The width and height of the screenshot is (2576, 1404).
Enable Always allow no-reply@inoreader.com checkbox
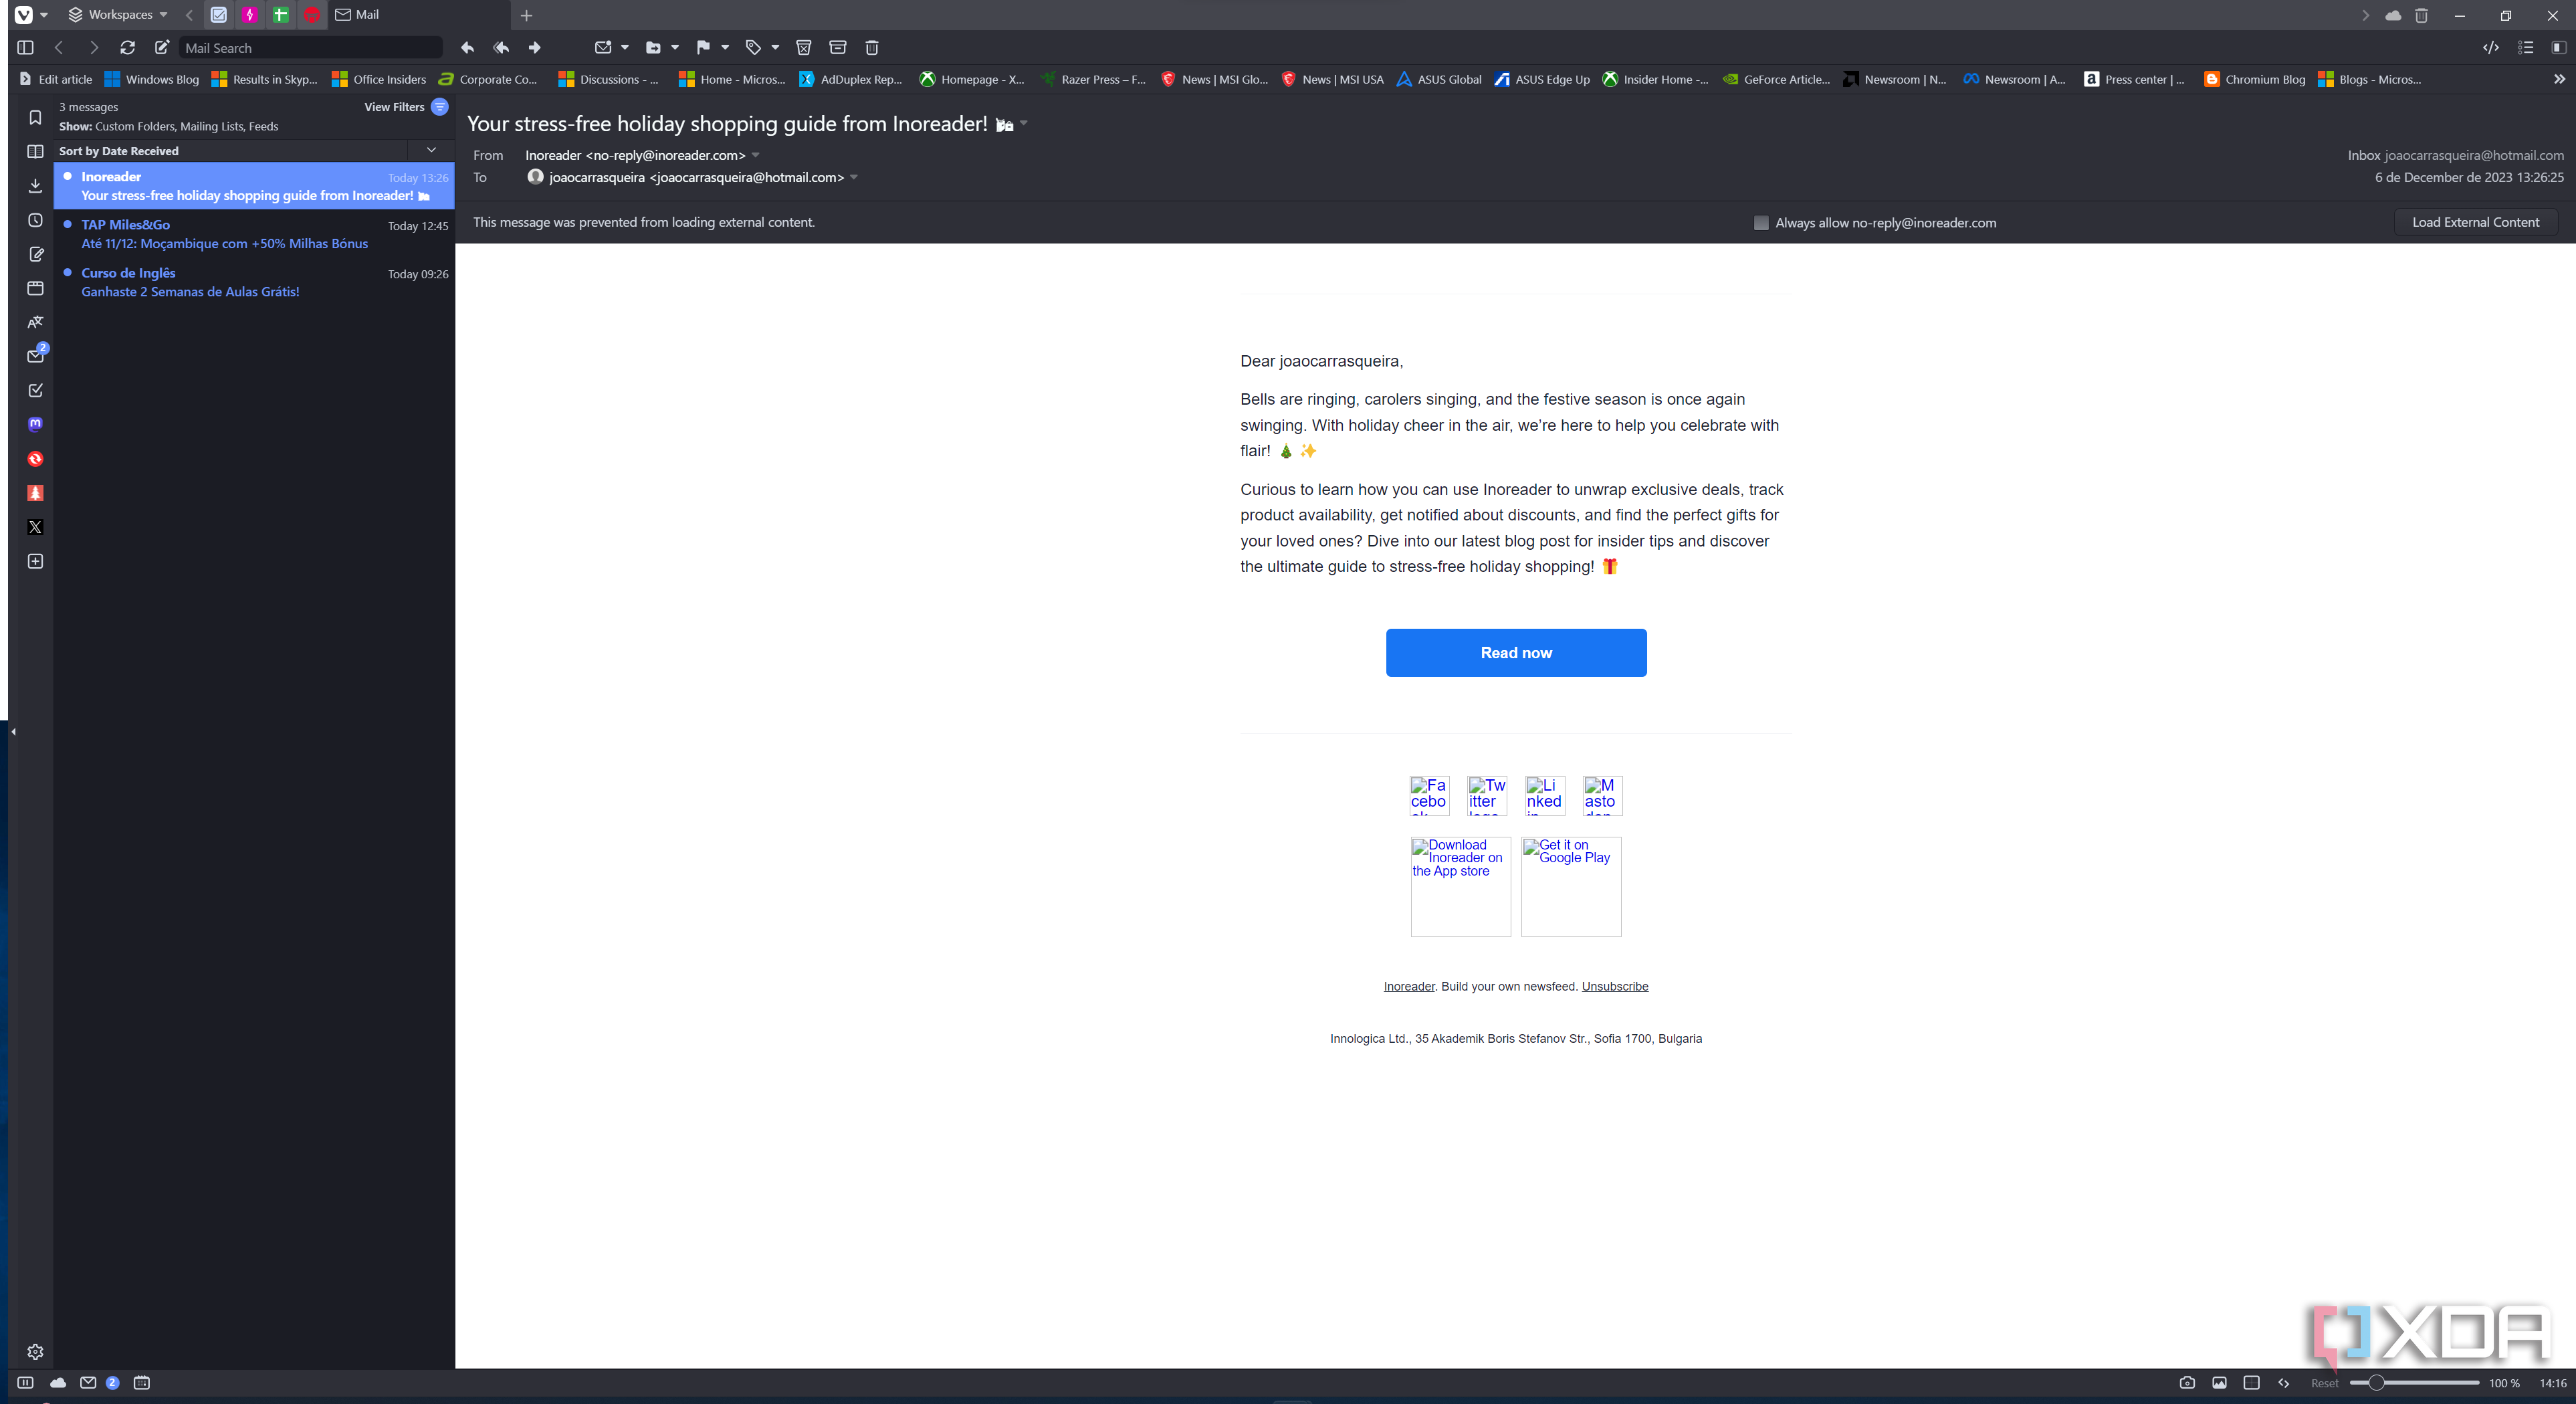[x=1761, y=223]
